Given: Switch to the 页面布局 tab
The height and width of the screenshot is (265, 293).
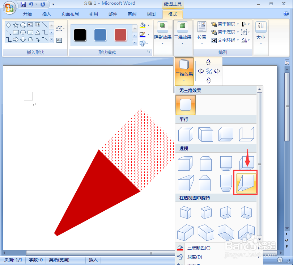Looking at the screenshot, I should click(70, 14).
